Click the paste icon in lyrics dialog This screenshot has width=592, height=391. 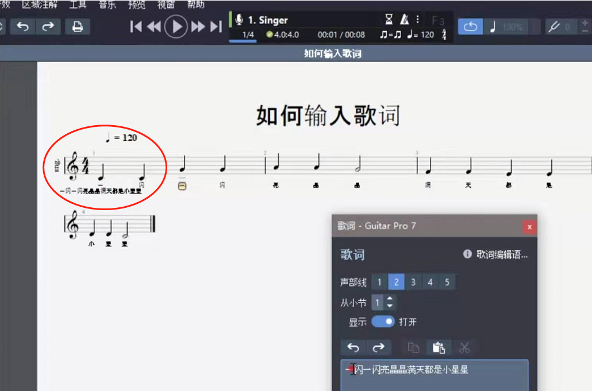coord(439,347)
